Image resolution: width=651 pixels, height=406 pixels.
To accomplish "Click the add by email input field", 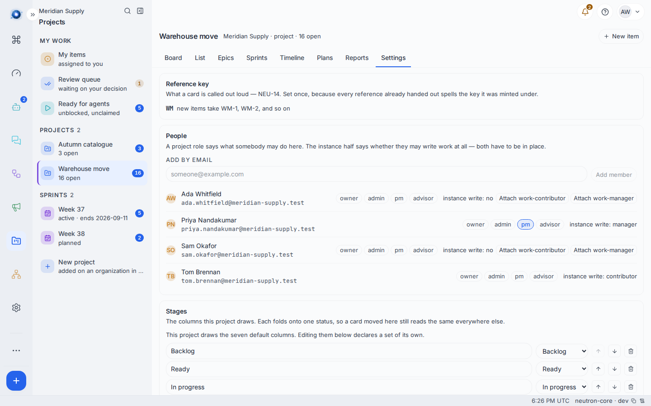I will tap(376, 174).
